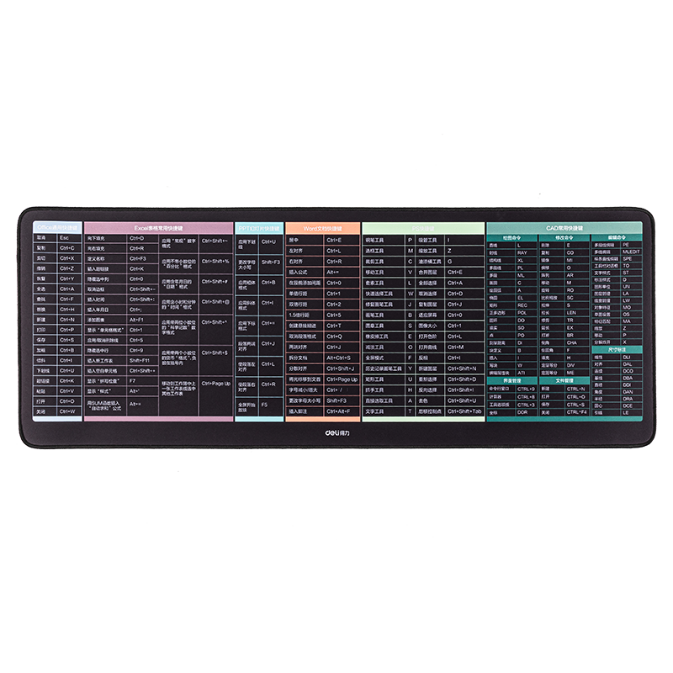Select the PS shortcuts header
The width and height of the screenshot is (673, 673).
[x=423, y=228]
